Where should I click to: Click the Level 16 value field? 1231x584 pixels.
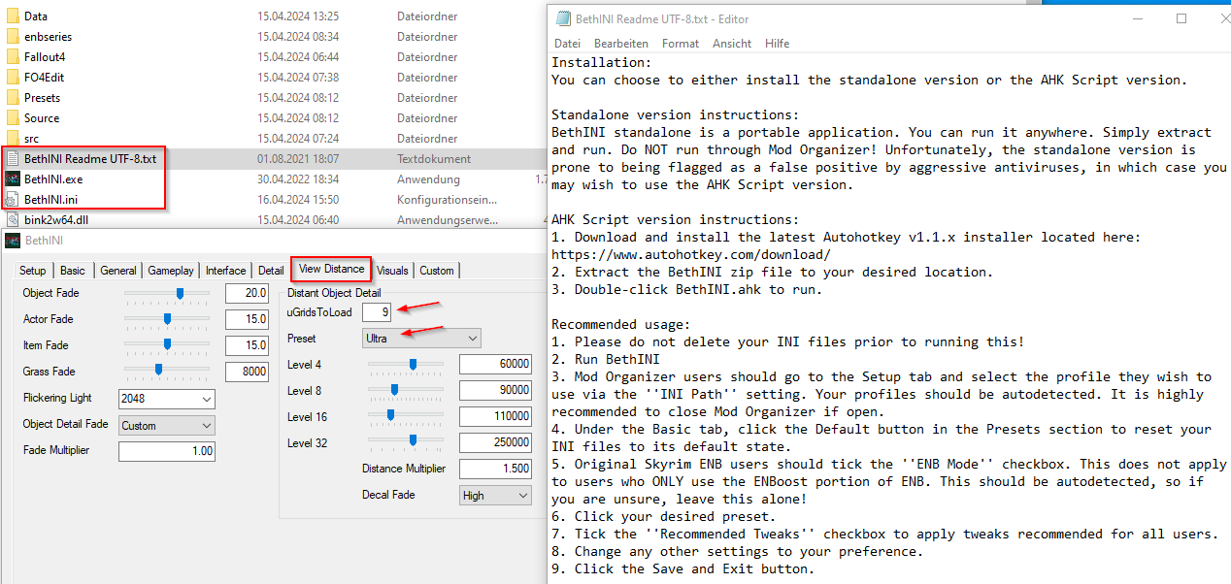(495, 416)
